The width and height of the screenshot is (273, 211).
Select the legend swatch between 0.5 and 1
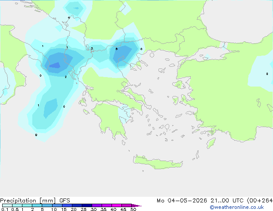tap(17, 205)
